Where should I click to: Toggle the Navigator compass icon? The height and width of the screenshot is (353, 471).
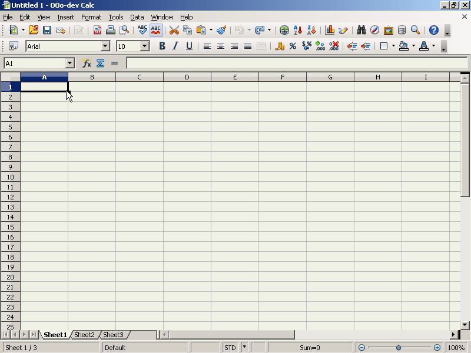(374, 30)
